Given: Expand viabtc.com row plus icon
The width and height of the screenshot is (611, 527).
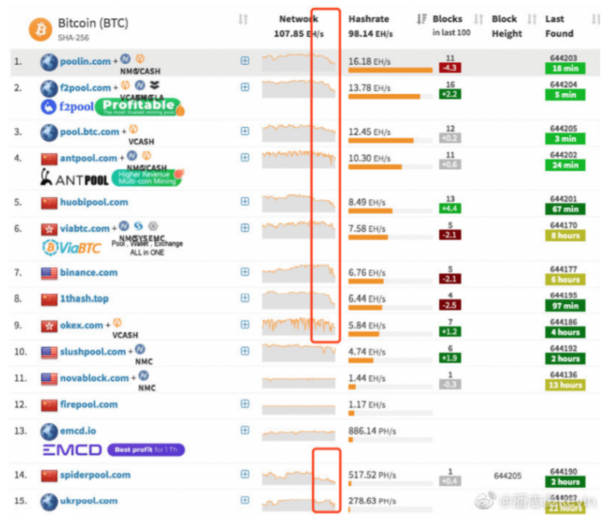Looking at the screenshot, I should point(245,228).
